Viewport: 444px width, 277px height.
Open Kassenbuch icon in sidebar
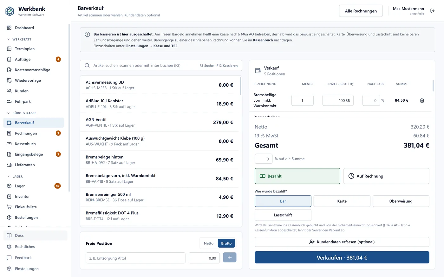tap(9, 144)
